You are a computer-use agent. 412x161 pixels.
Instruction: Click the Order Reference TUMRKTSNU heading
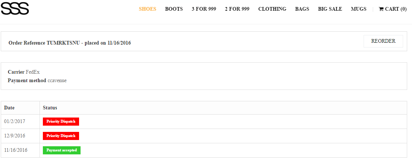pyautogui.click(x=69, y=43)
